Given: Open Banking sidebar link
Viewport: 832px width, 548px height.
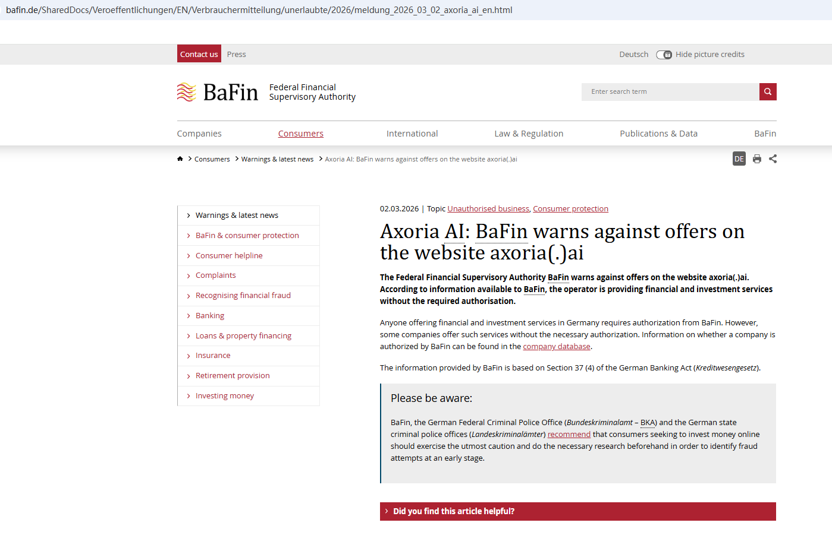Looking at the screenshot, I should (210, 316).
